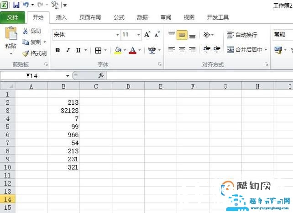Toggle Italic formatting
The image size is (293, 213).
tap(68, 50)
